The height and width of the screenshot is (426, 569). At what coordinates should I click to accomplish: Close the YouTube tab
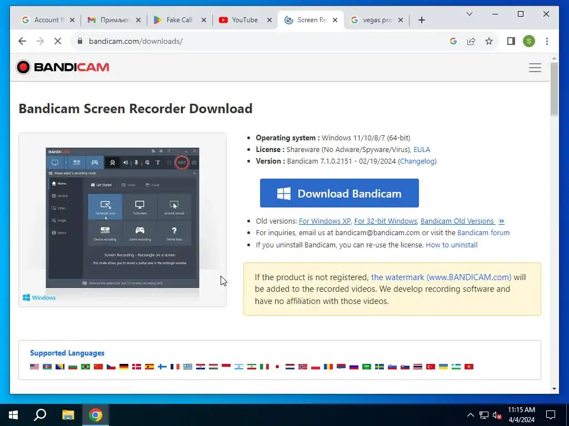tap(269, 20)
